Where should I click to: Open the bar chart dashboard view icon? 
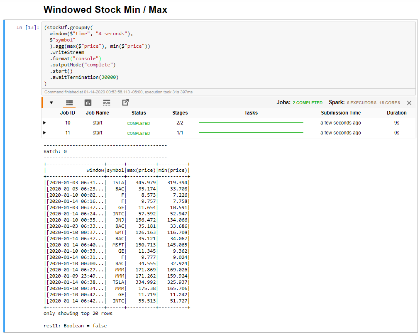tap(88, 102)
